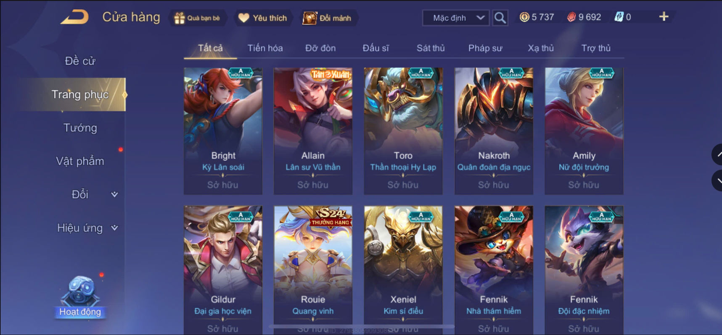Go to the Đề cử section

[80, 61]
